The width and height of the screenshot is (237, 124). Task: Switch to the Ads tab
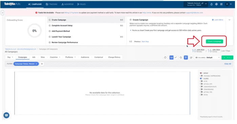coord(34,57)
